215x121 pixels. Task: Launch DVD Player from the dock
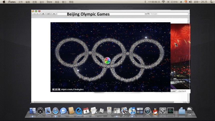[x=109, y=111]
